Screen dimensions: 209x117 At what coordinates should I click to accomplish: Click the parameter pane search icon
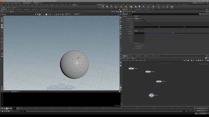pos(204,14)
